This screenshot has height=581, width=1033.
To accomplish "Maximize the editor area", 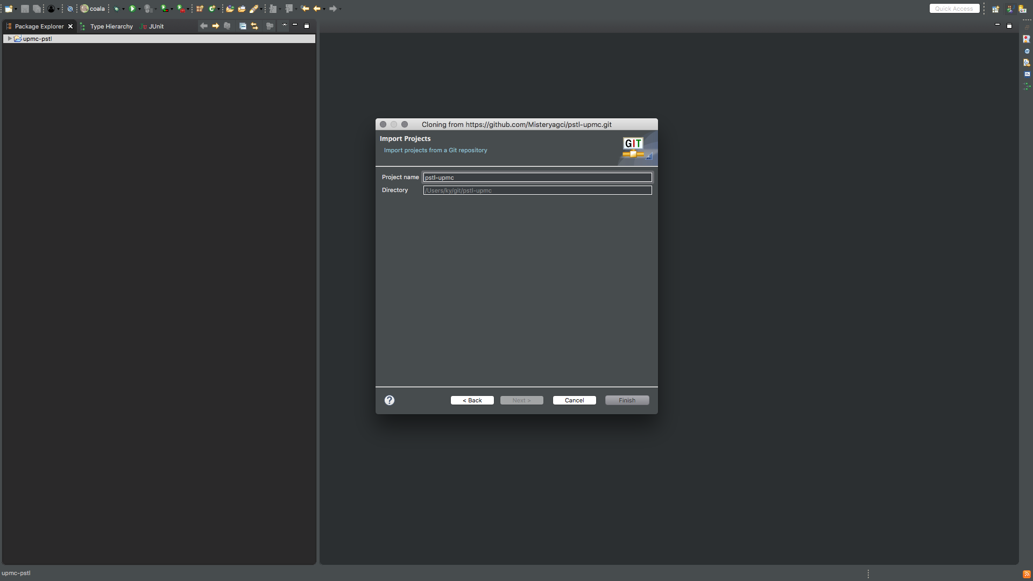I will coord(1009,26).
